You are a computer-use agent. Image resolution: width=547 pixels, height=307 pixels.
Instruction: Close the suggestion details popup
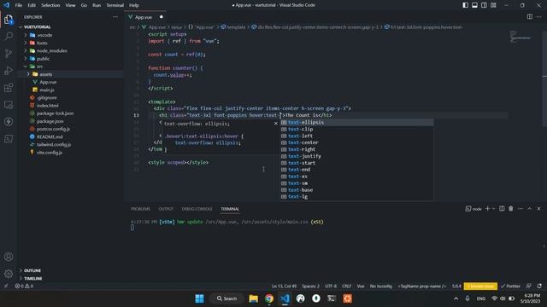coord(275,123)
